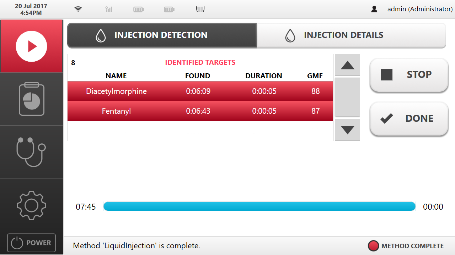Select the Injection Detection tab

[162, 35]
